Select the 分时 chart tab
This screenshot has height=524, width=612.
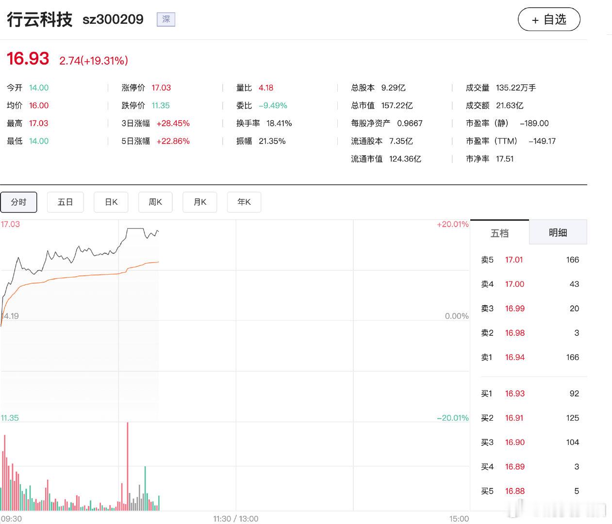[x=18, y=202]
